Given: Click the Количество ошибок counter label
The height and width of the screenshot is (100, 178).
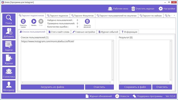Looking at the screenshot, I should 58,27.
